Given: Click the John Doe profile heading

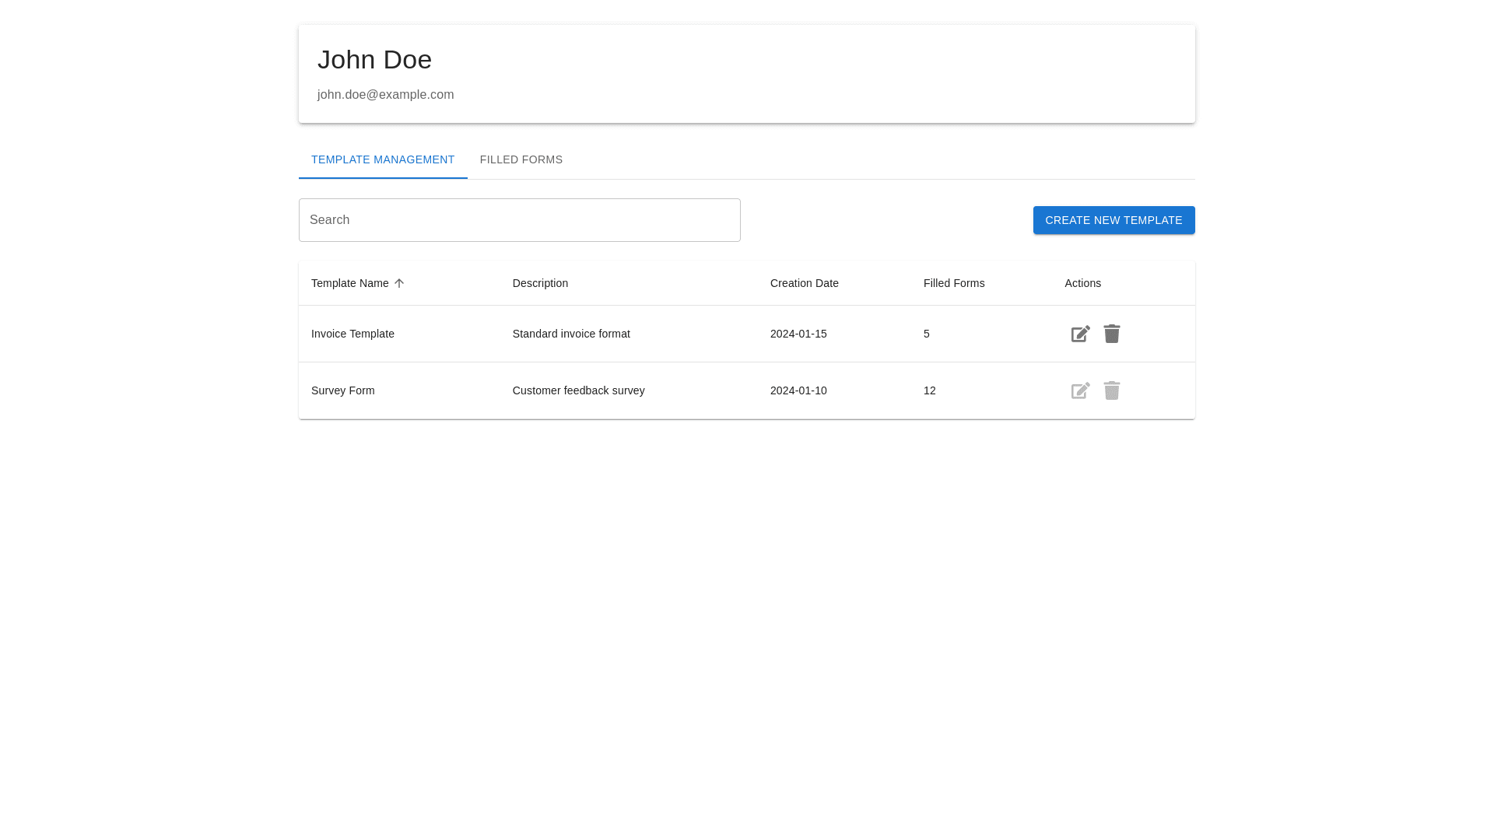Looking at the screenshot, I should point(374,60).
